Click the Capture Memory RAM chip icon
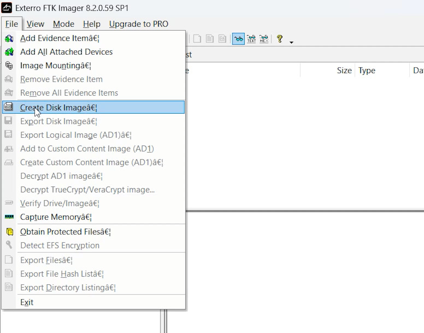 (x=9, y=217)
